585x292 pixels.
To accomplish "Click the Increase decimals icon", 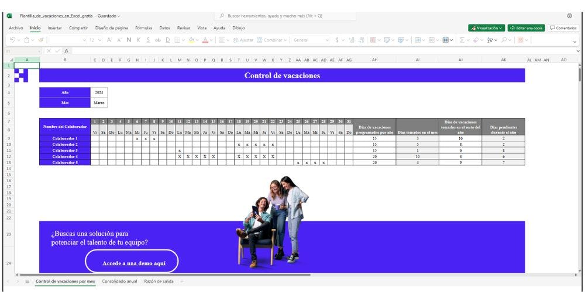I will [351, 40].
